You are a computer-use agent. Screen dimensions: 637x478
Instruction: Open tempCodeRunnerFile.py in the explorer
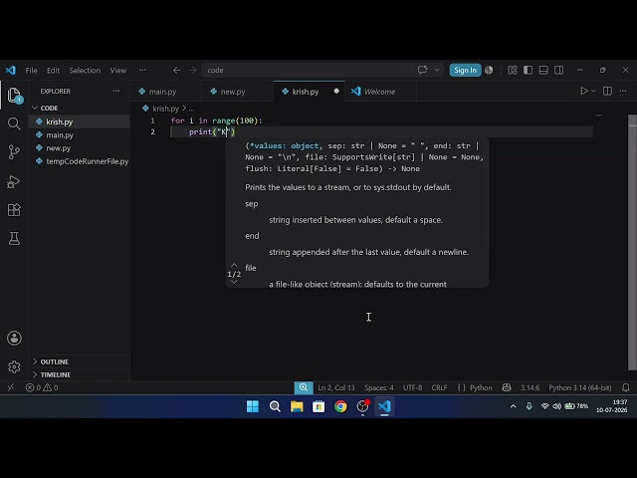click(80, 161)
